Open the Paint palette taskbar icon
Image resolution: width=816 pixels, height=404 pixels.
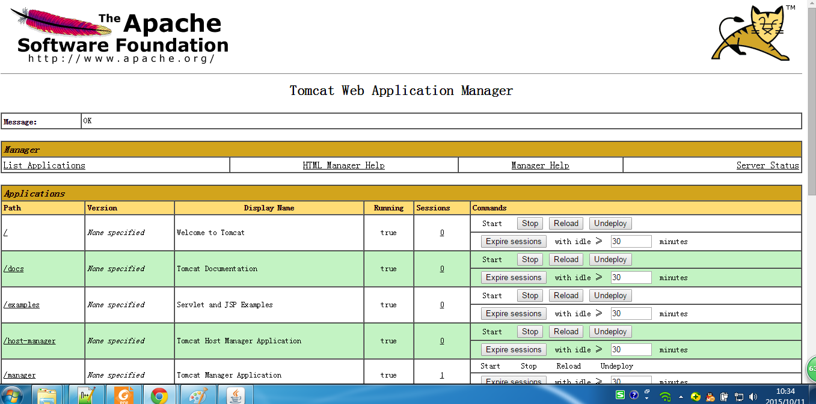[197, 396]
